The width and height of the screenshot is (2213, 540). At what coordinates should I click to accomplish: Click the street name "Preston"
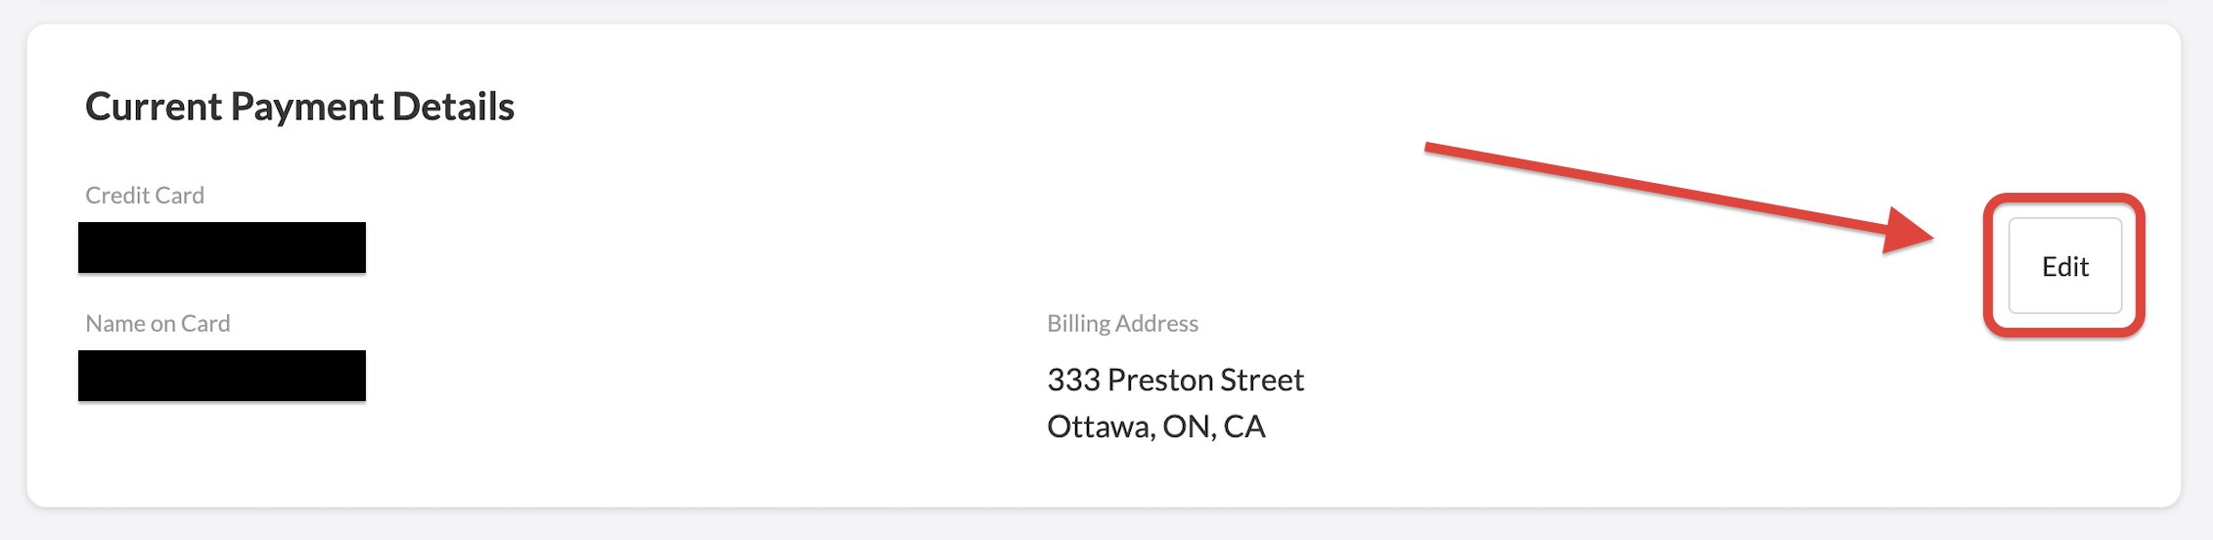(x=1162, y=380)
